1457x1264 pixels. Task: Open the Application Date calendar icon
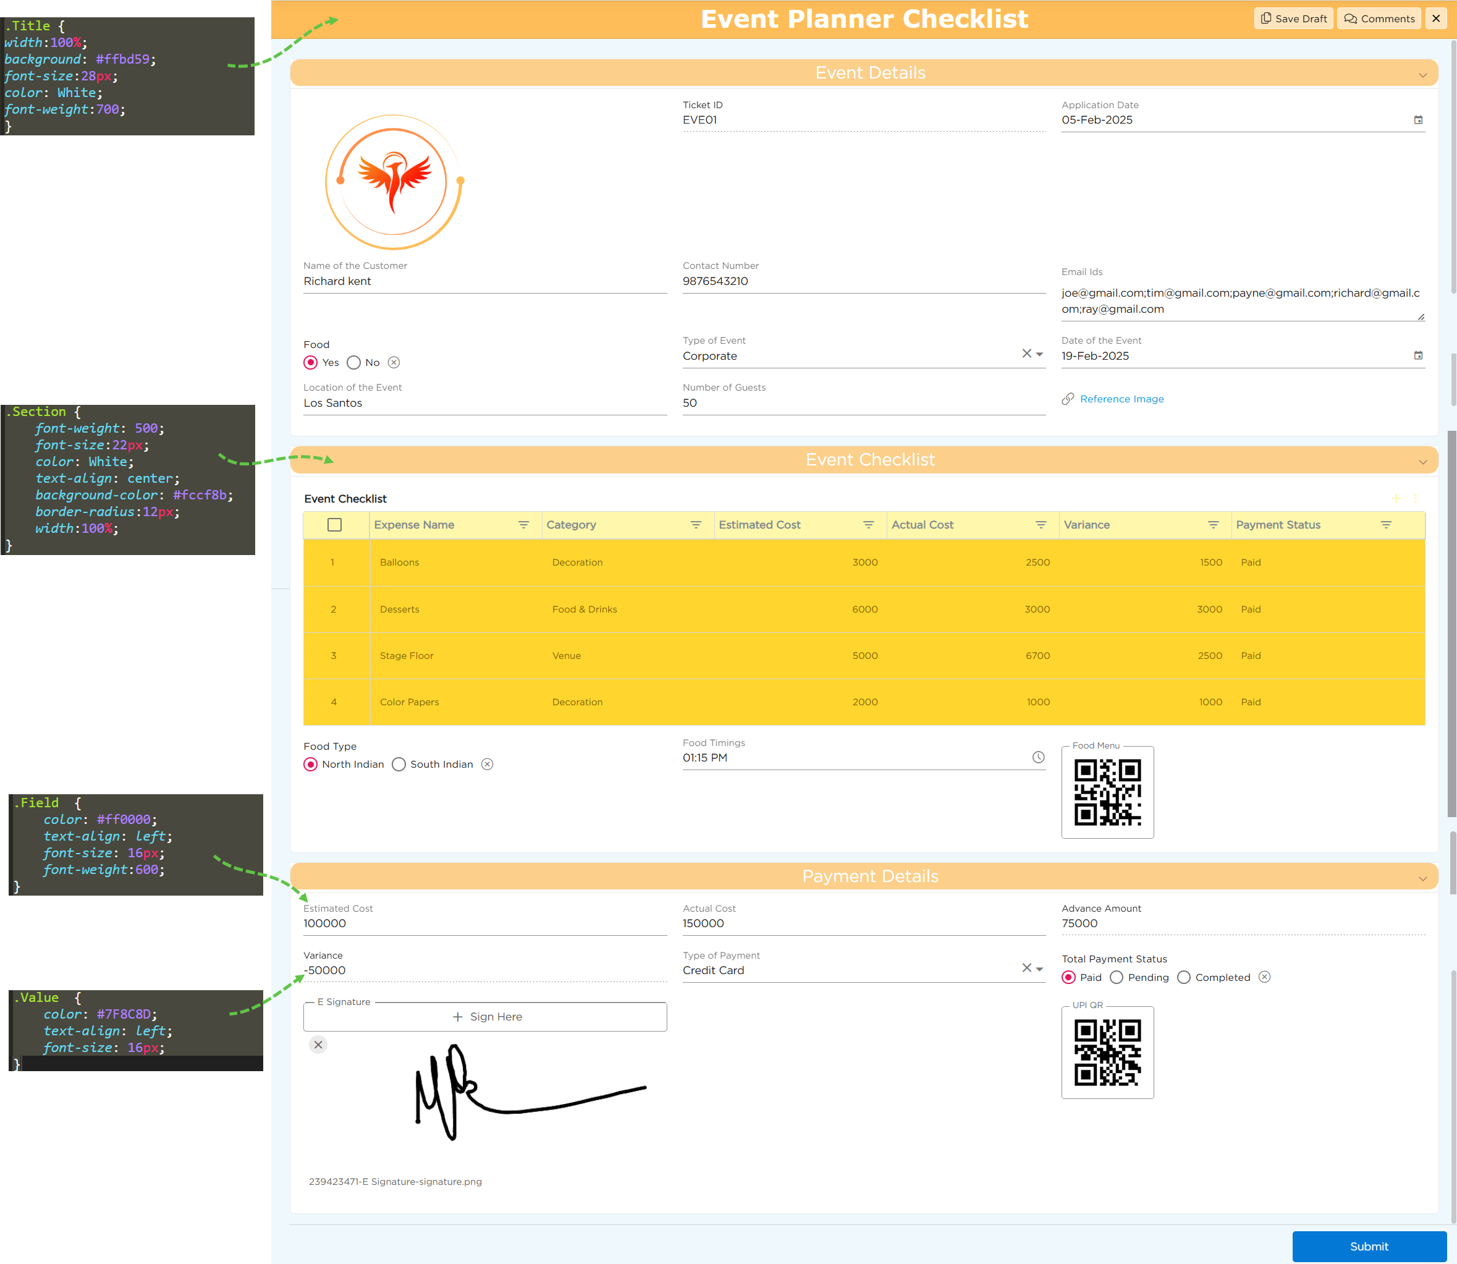click(x=1417, y=120)
